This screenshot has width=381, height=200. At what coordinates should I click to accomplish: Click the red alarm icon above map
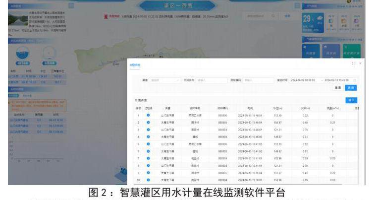coord(106,16)
